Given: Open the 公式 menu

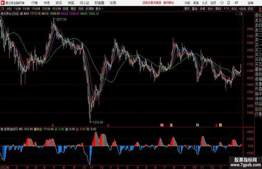Looking at the screenshot, I should click(204, 3).
